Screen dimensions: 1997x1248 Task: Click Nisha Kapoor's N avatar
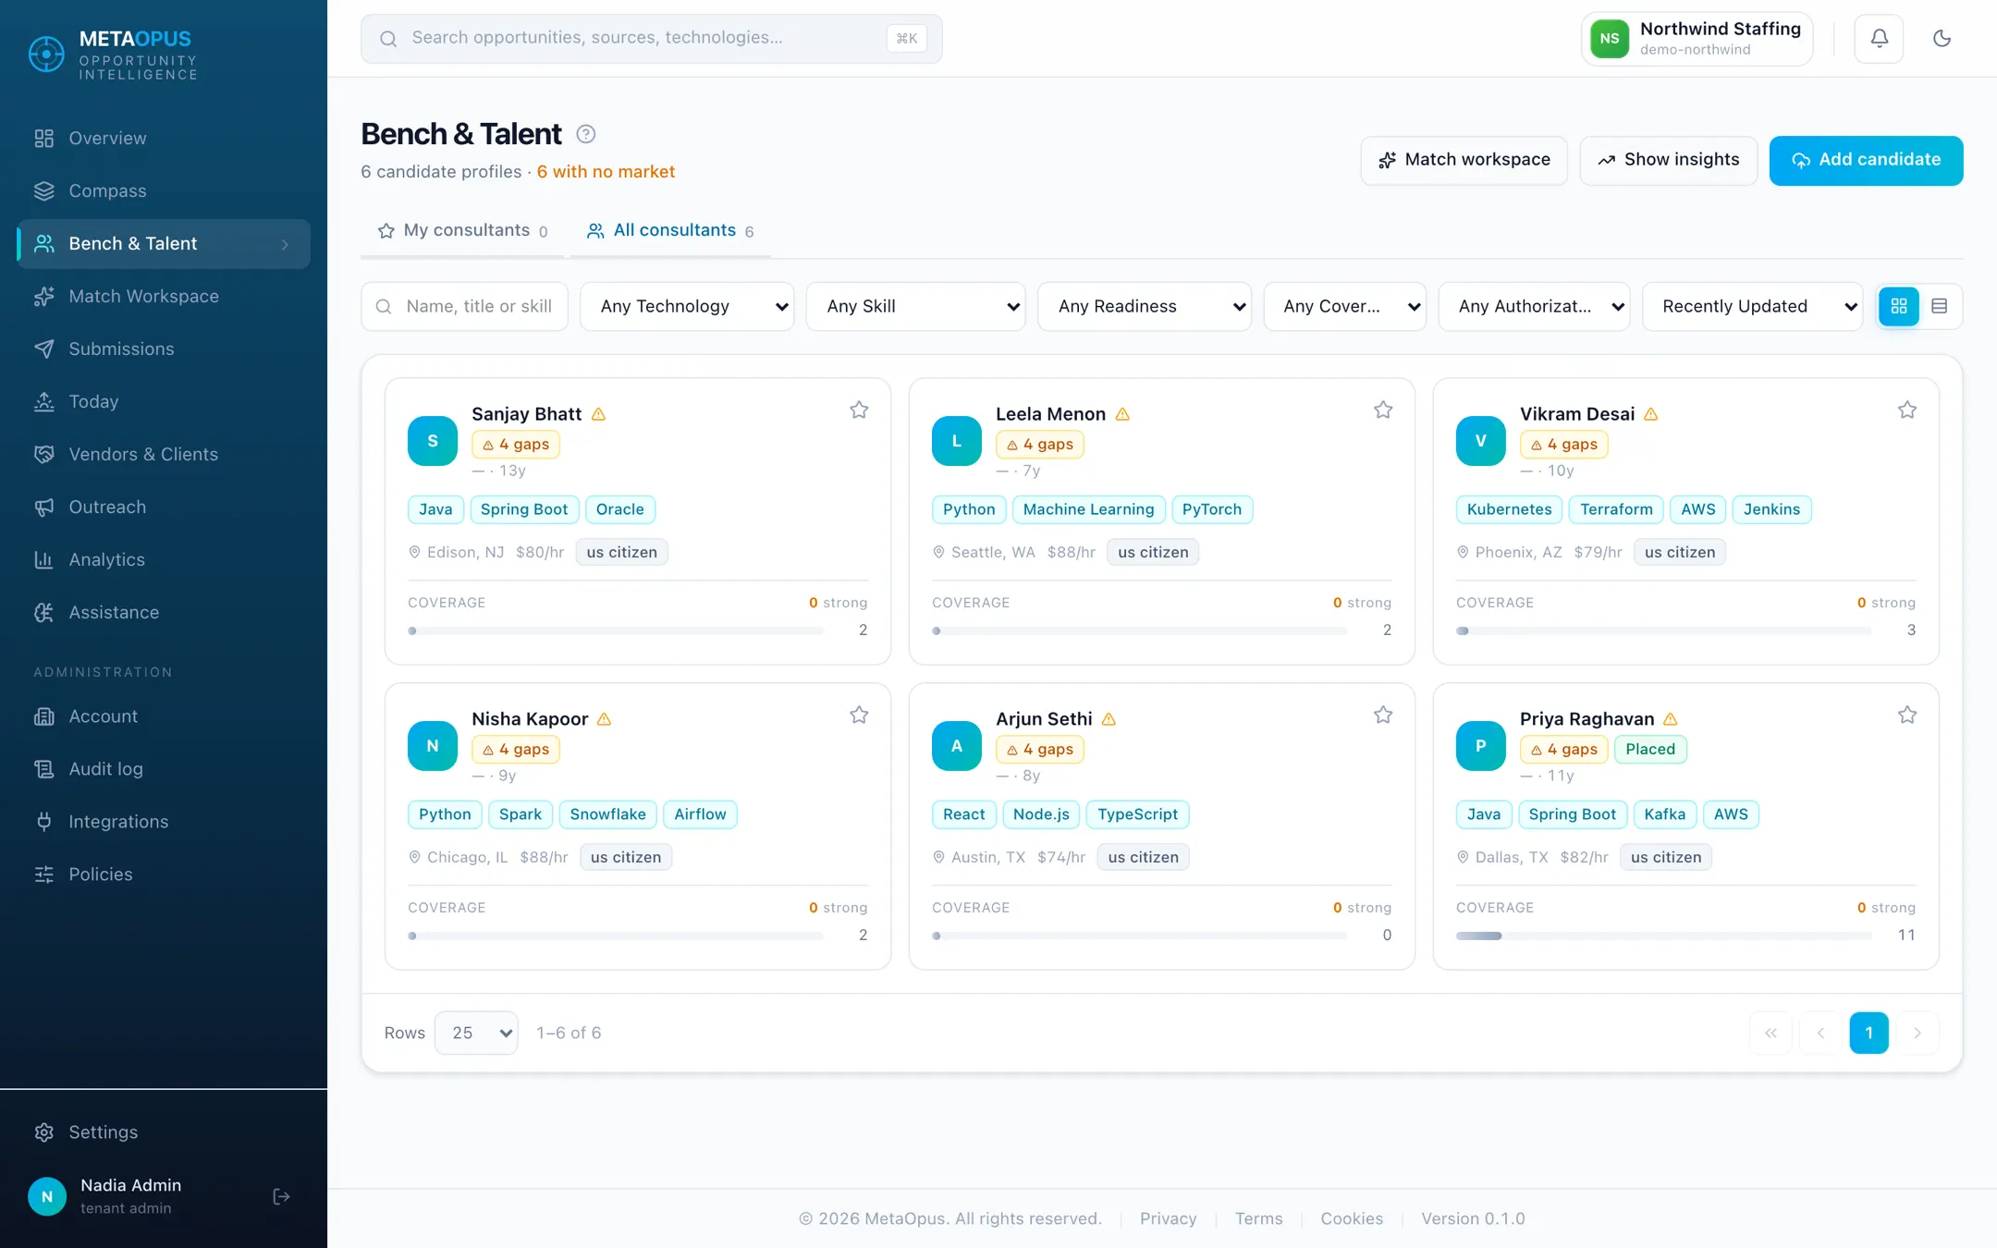[x=433, y=746]
